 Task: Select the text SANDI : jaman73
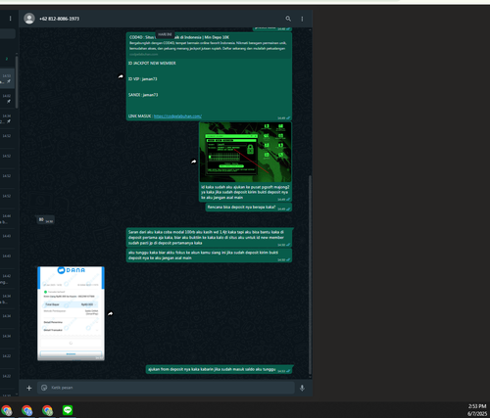pos(143,95)
